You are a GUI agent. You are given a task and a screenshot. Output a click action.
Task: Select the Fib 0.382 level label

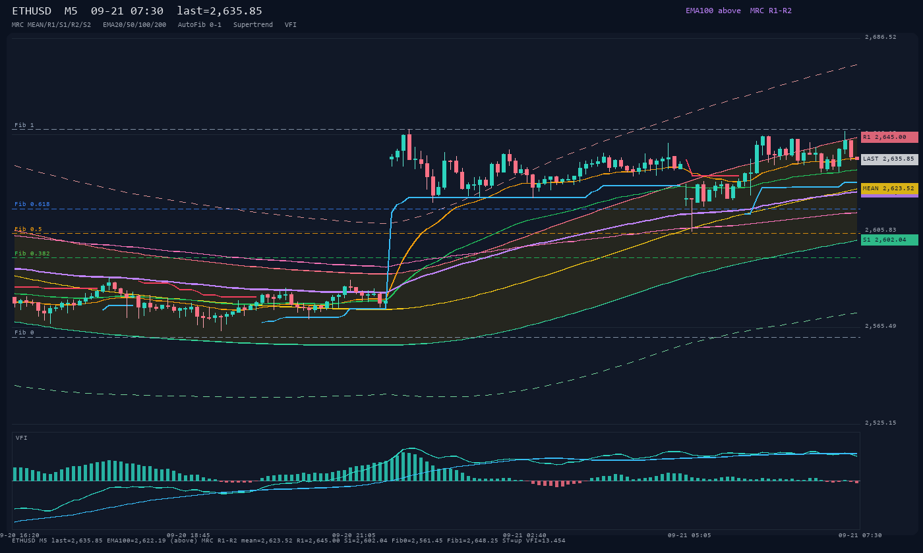(x=32, y=253)
